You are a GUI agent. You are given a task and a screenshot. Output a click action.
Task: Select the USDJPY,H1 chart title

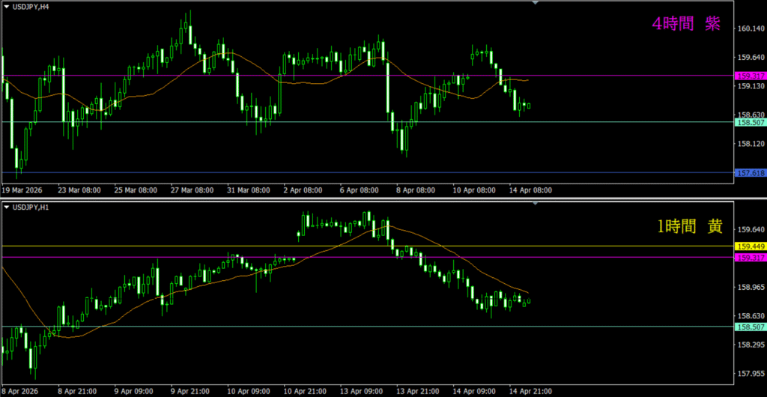pyautogui.click(x=32, y=207)
